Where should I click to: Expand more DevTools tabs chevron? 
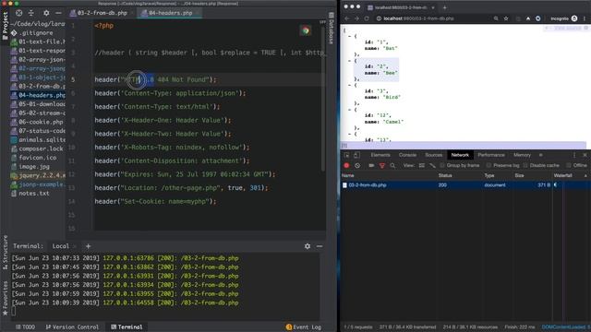541,155
